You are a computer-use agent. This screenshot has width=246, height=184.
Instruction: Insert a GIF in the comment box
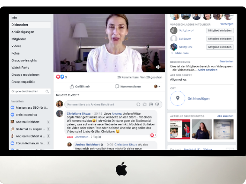click(151, 104)
